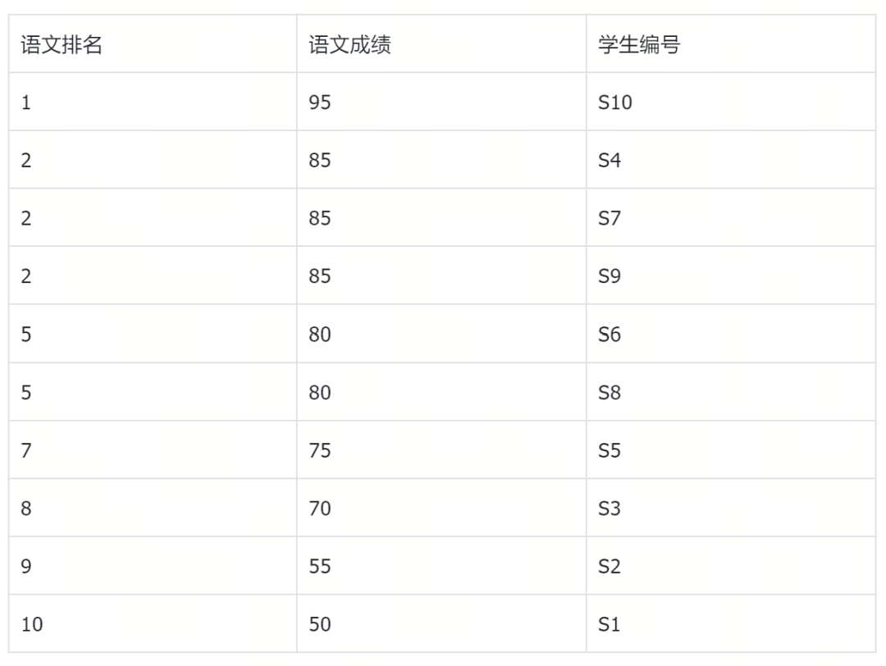The image size is (886, 666).
Task: Select the S3 student ID cell
Action: tap(610, 509)
